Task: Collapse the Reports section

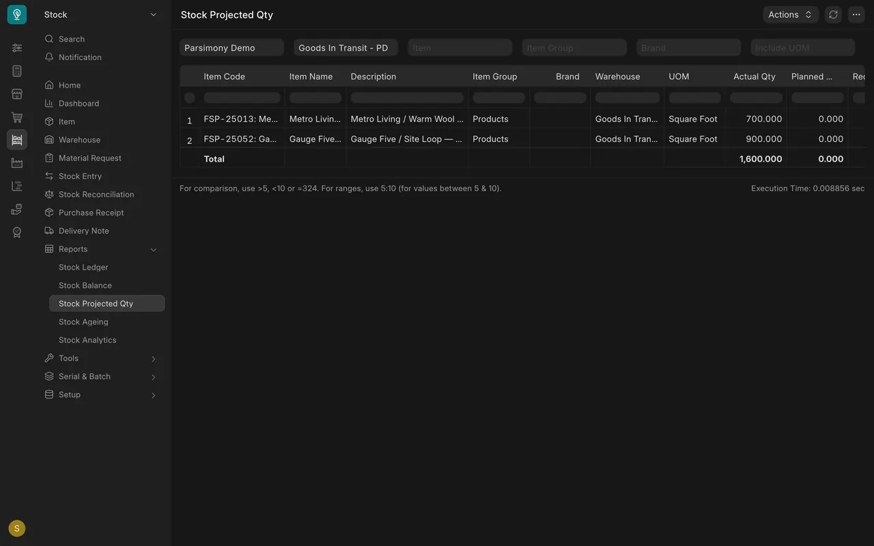Action: pyautogui.click(x=102, y=249)
